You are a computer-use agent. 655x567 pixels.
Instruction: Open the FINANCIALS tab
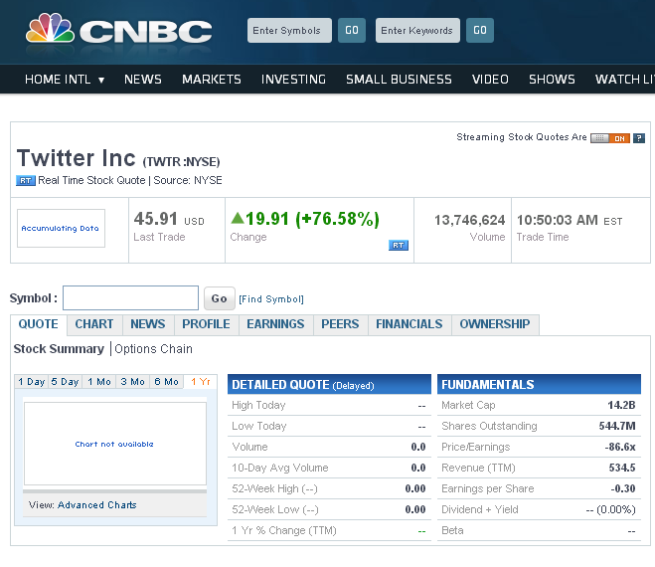pos(409,324)
